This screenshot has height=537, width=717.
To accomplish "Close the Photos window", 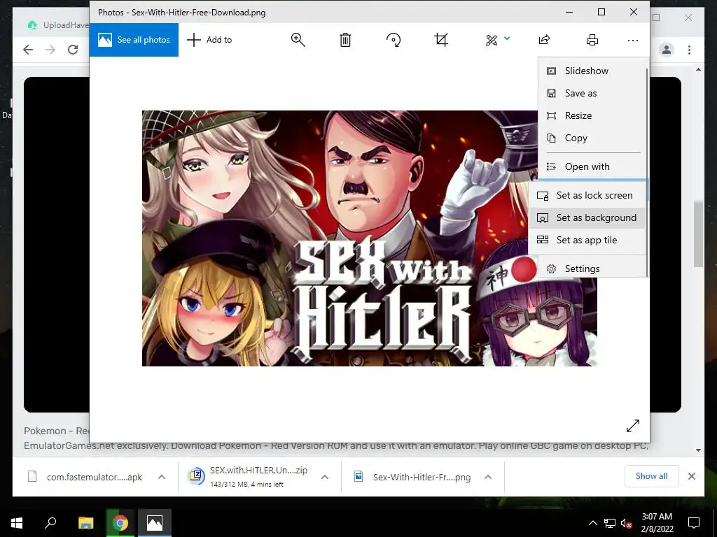I will click(633, 13).
